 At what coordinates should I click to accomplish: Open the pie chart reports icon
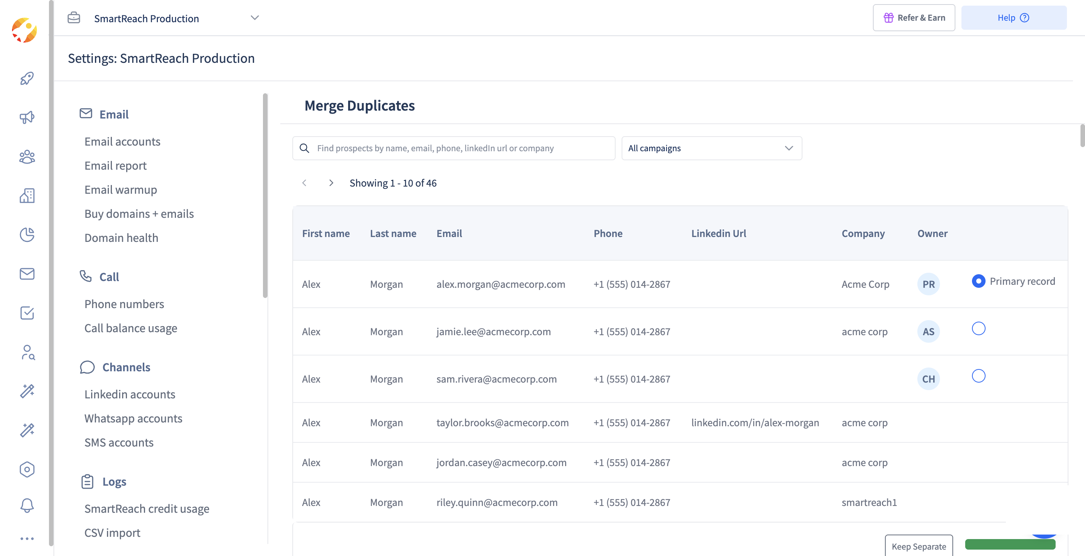pyautogui.click(x=27, y=235)
